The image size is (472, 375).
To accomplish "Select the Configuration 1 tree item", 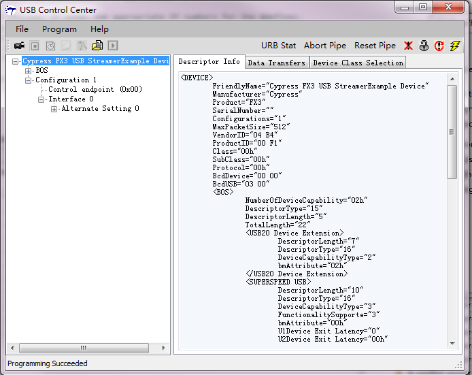I will [x=66, y=80].
